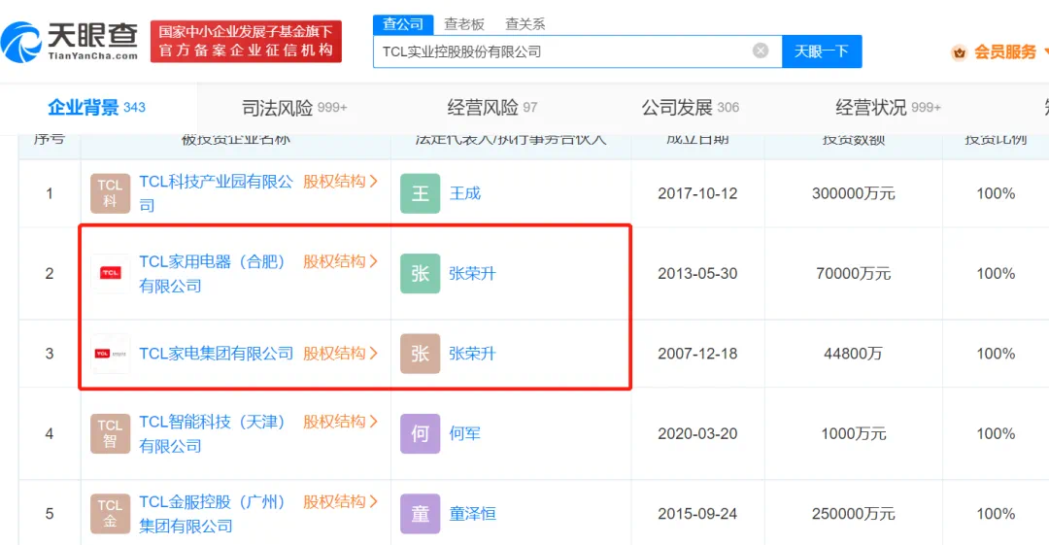Select the 70000万元 investment amount
Image resolution: width=1049 pixels, height=545 pixels.
click(854, 273)
